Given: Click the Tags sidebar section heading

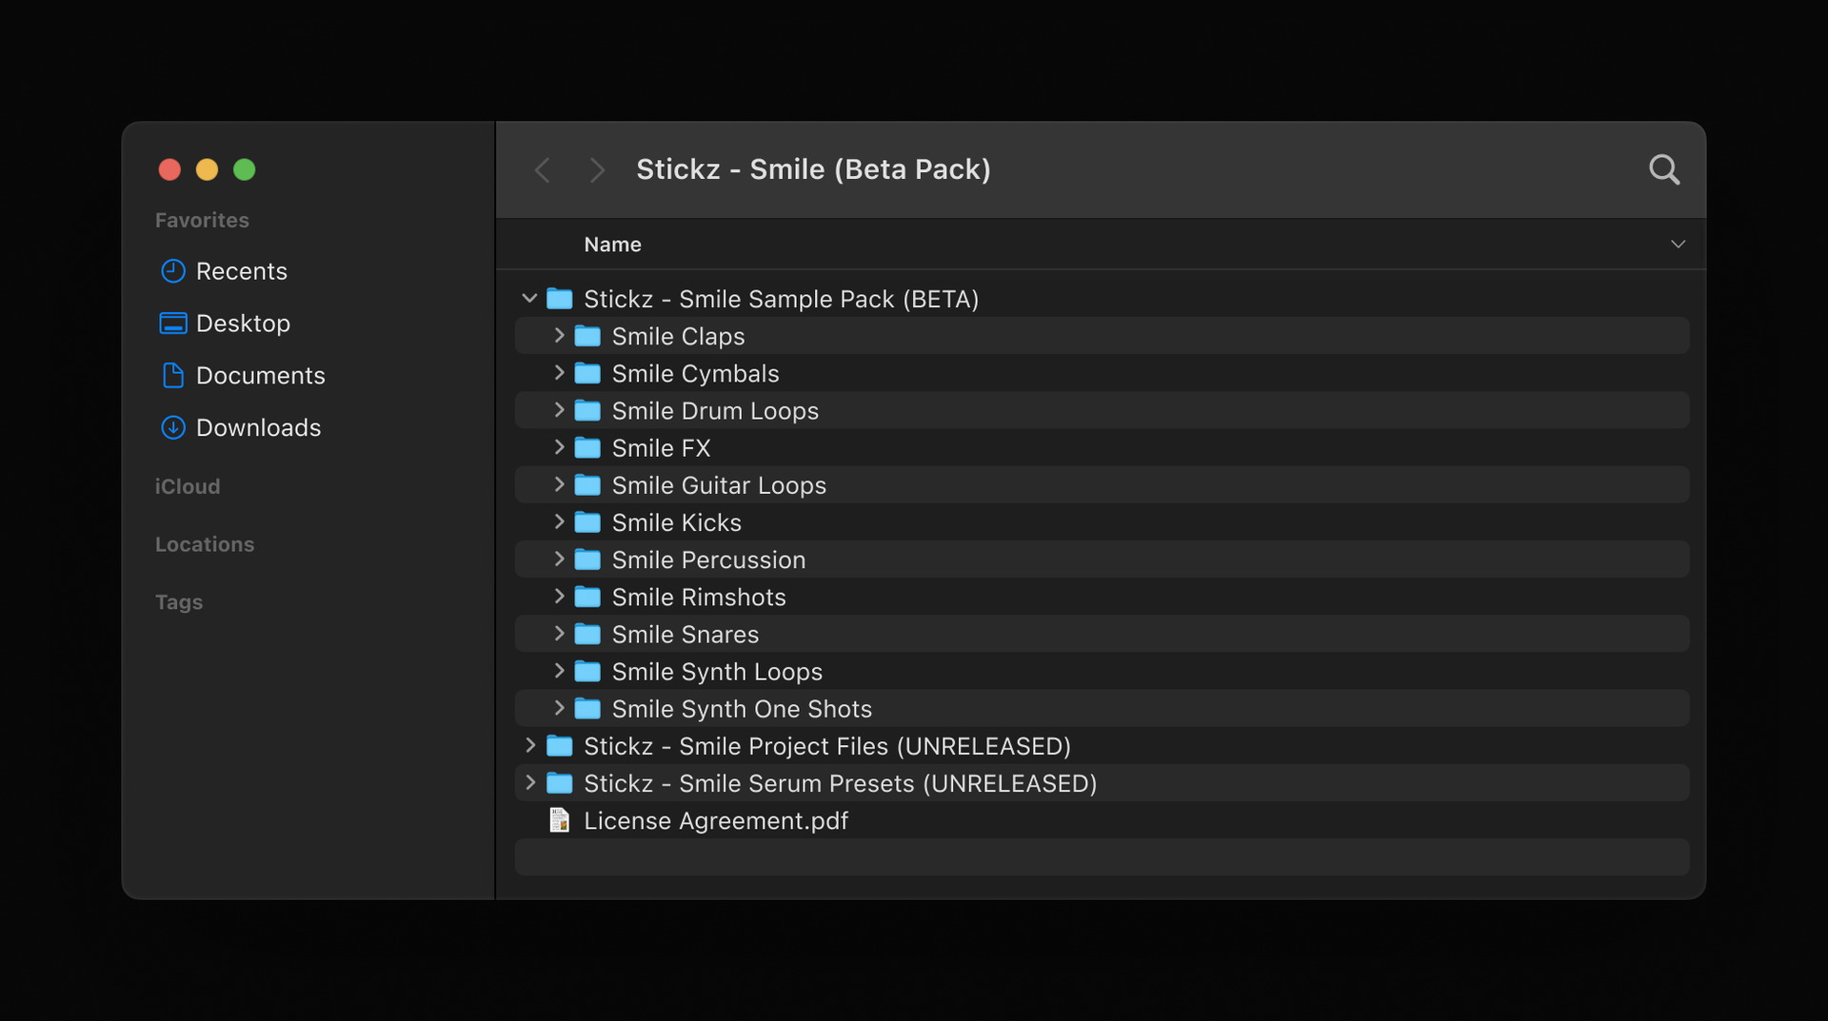Looking at the screenshot, I should 179,602.
